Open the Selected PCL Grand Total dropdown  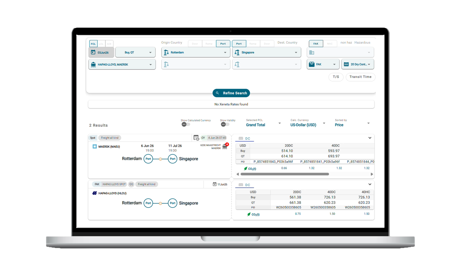coord(263,123)
